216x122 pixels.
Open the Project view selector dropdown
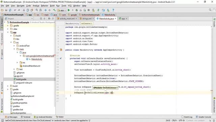click(19, 19)
